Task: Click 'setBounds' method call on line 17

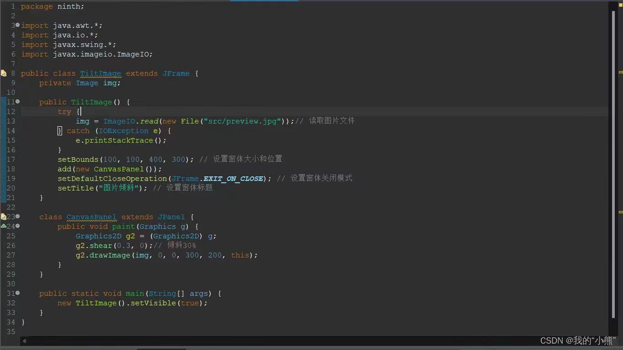Action: click(x=78, y=160)
